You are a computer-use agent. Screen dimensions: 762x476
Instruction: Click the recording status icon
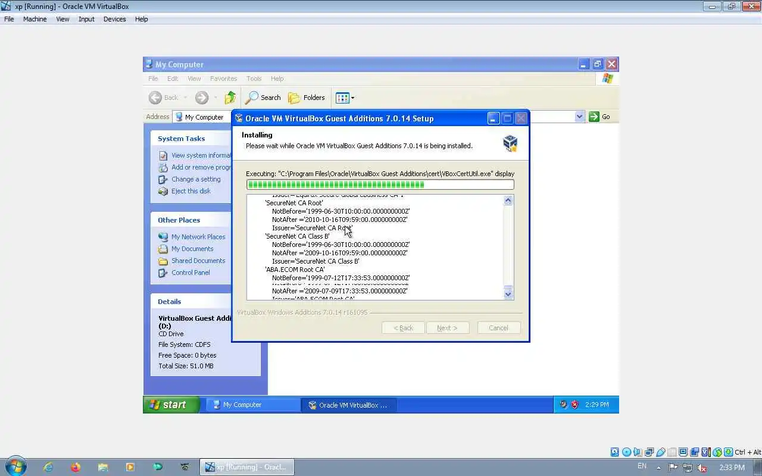pyautogui.click(x=694, y=452)
